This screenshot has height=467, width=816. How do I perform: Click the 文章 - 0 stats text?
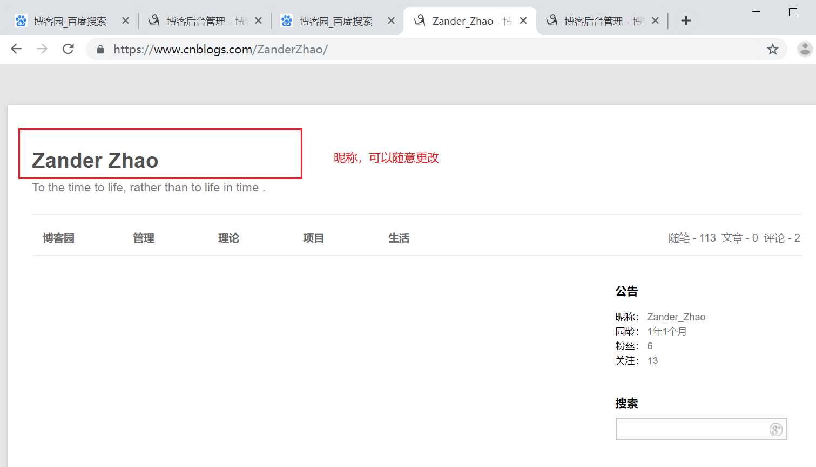coord(740,238)
